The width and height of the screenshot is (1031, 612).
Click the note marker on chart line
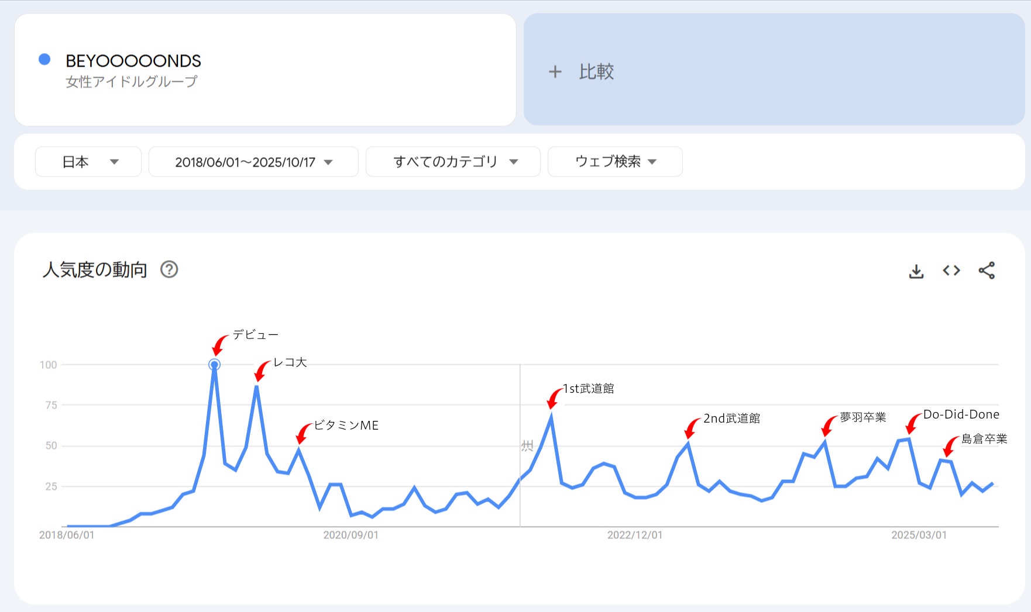point(527,446)
